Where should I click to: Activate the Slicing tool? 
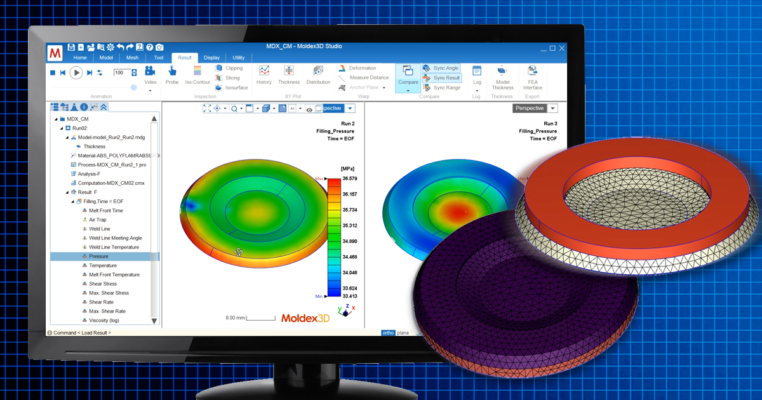pos(227,78)
